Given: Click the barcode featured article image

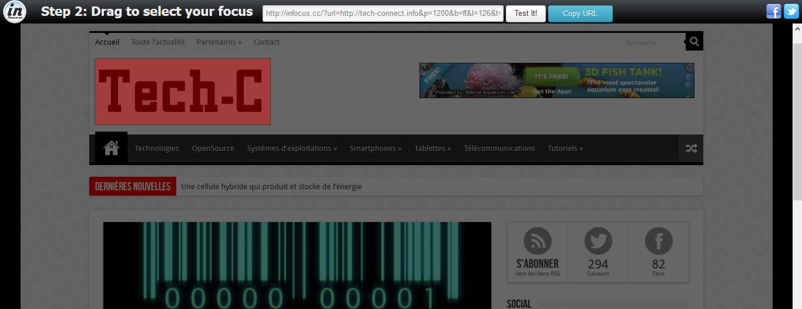Looking at the screenshot, I should pyautogui.click(x=297, y=264).
